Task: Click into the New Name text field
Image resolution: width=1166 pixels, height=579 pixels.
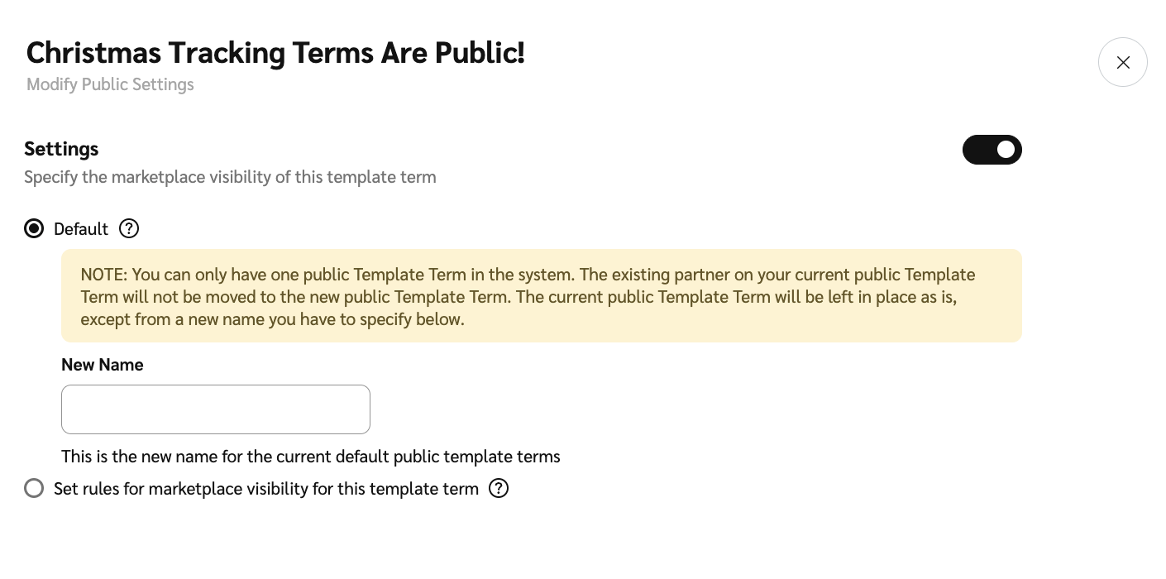Action: [x=216, y=409]
